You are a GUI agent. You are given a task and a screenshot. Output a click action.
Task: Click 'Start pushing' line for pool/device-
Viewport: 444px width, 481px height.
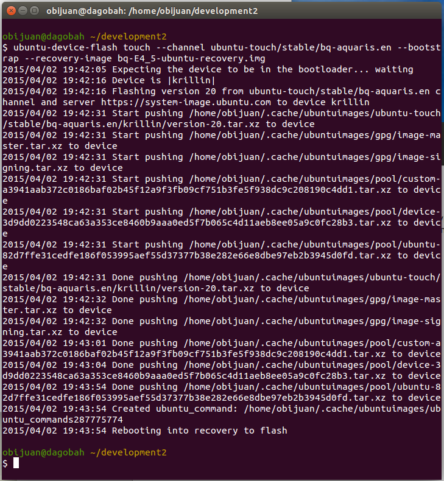[x=222, y=212]
